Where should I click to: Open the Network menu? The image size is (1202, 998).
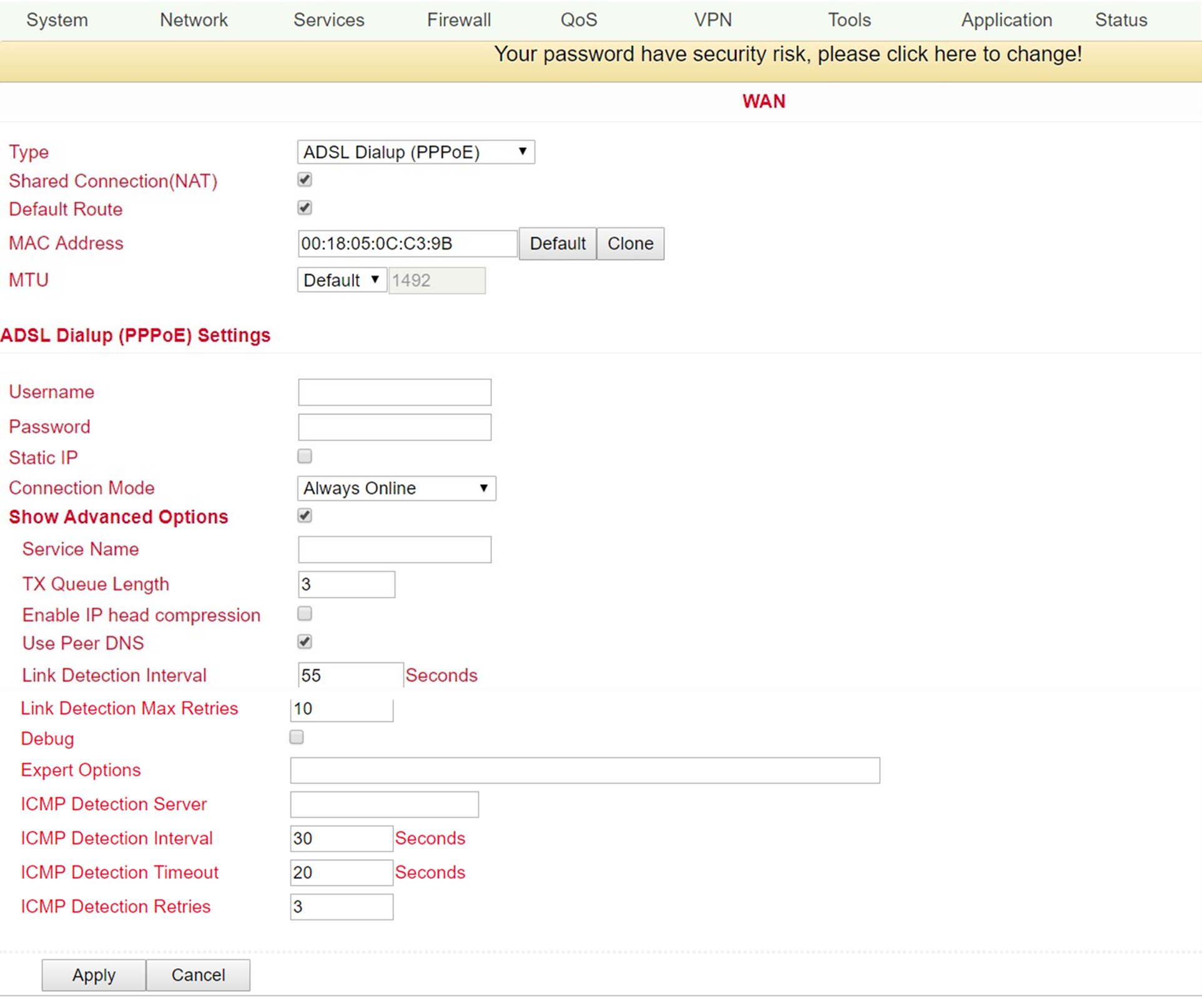coord(193,19)
